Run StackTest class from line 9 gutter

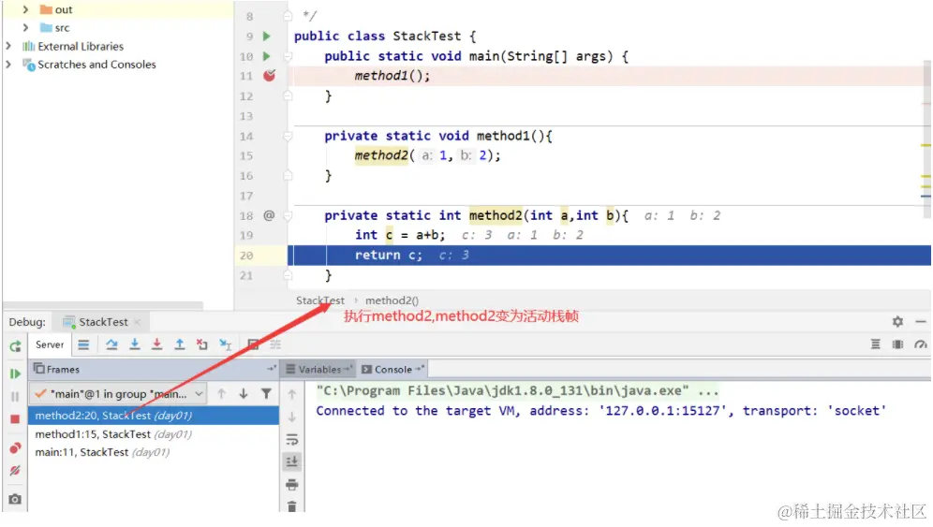[267, 37]
